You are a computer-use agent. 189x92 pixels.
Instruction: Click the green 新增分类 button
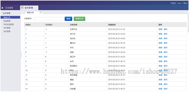coord(79,19)
